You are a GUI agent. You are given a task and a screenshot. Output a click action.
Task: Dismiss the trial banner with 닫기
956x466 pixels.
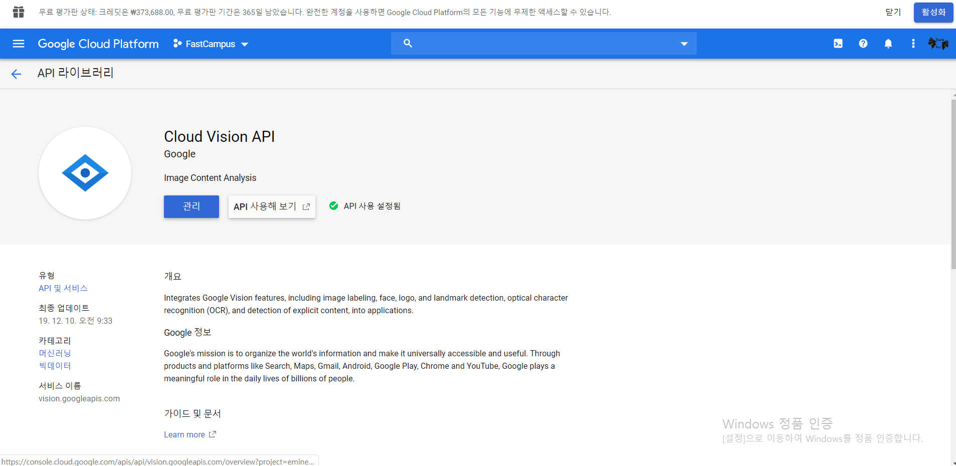(893, 12)
